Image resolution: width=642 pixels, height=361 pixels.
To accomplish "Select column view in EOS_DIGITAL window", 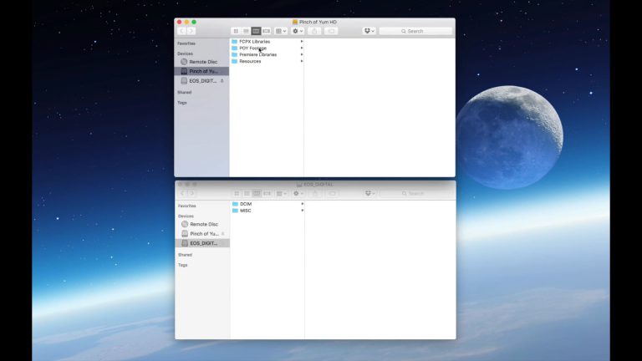I will (257, 193).
